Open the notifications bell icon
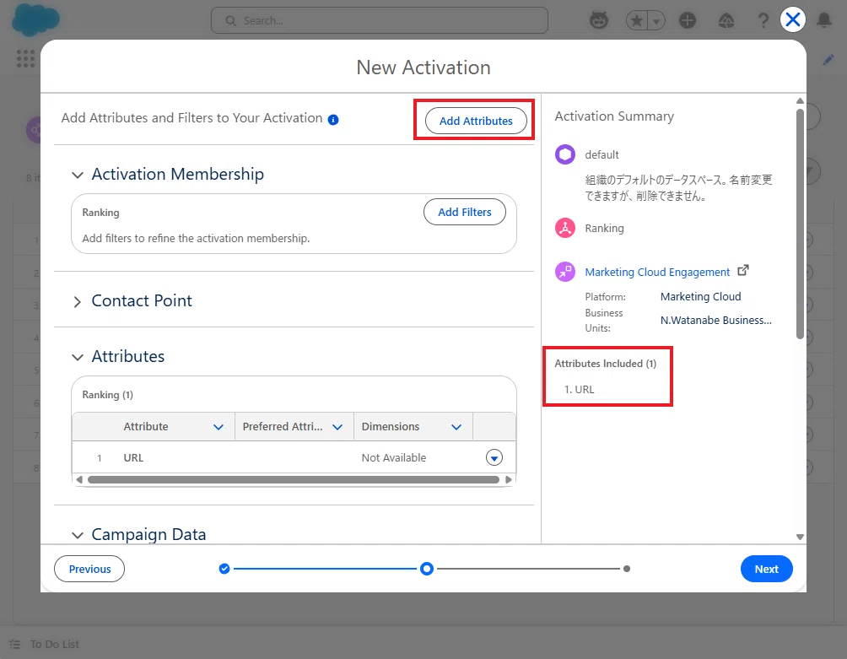Screen dimensions: 847x659 (x=823, y=20)
